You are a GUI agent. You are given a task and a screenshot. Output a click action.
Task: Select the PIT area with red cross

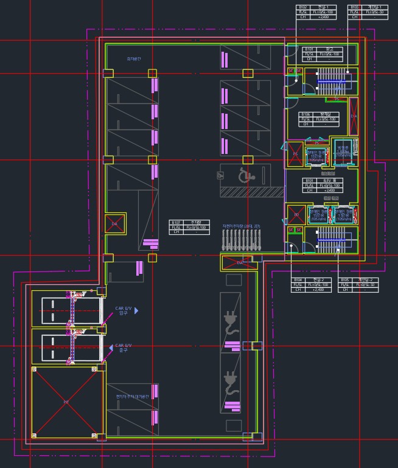point(66,401)
